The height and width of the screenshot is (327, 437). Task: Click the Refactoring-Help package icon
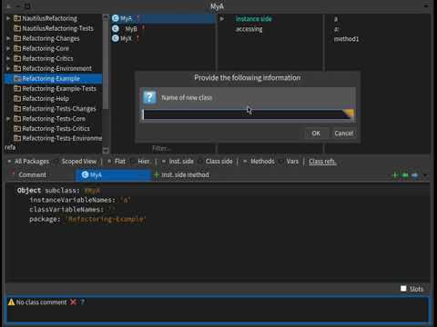[17, 99]
